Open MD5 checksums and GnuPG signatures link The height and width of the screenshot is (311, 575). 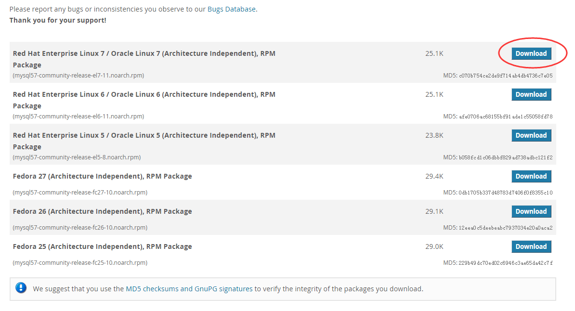coord(189,289)
